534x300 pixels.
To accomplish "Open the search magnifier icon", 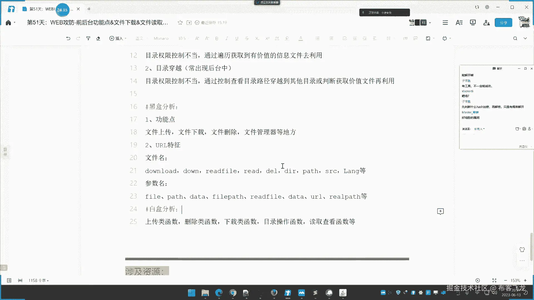I will 515,38.
